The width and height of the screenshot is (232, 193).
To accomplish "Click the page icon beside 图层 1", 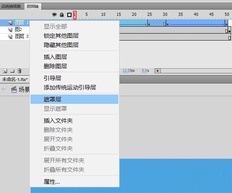I will click(x=10, y=23).
